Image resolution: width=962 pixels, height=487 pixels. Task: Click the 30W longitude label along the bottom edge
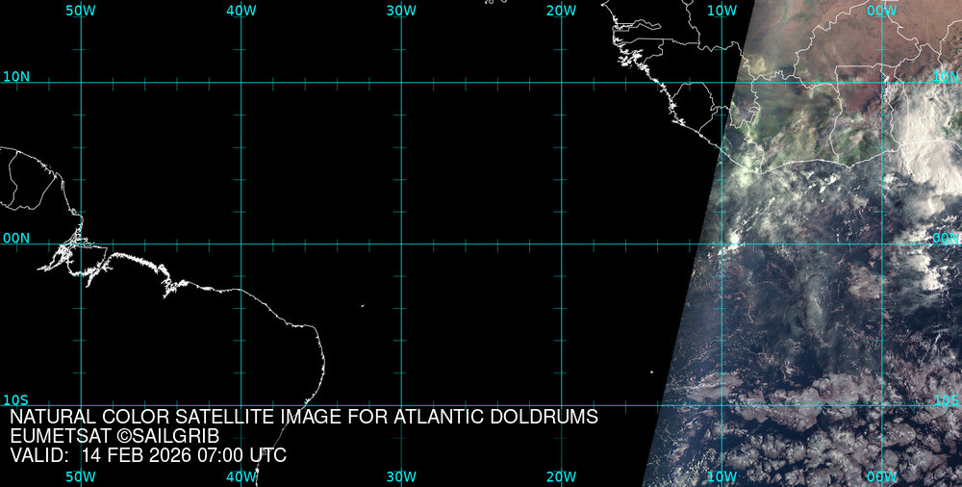coord(401,476)
